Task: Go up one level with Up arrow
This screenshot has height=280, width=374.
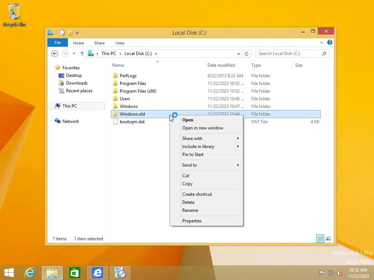Action: pos(82,54)
